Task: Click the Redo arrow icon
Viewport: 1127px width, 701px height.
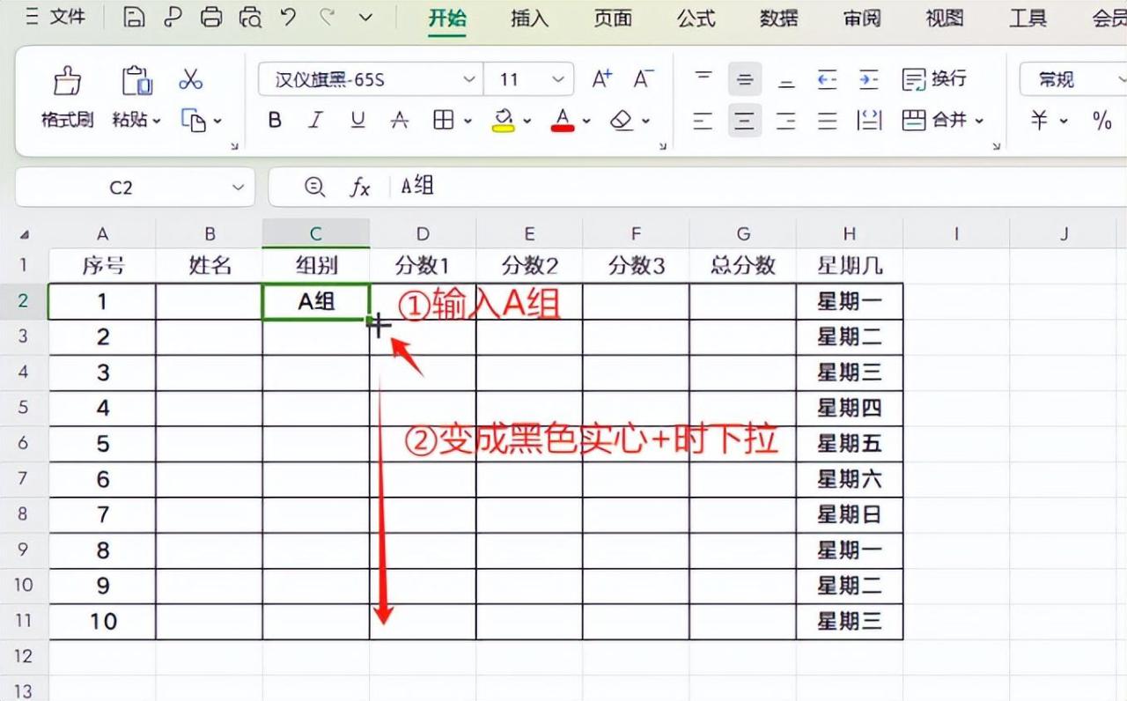Action: (327, 16)
